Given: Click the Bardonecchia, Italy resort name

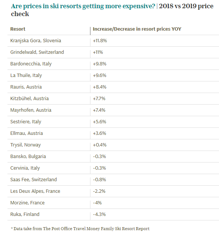Looking at the screenshot, I should (31, 64).
